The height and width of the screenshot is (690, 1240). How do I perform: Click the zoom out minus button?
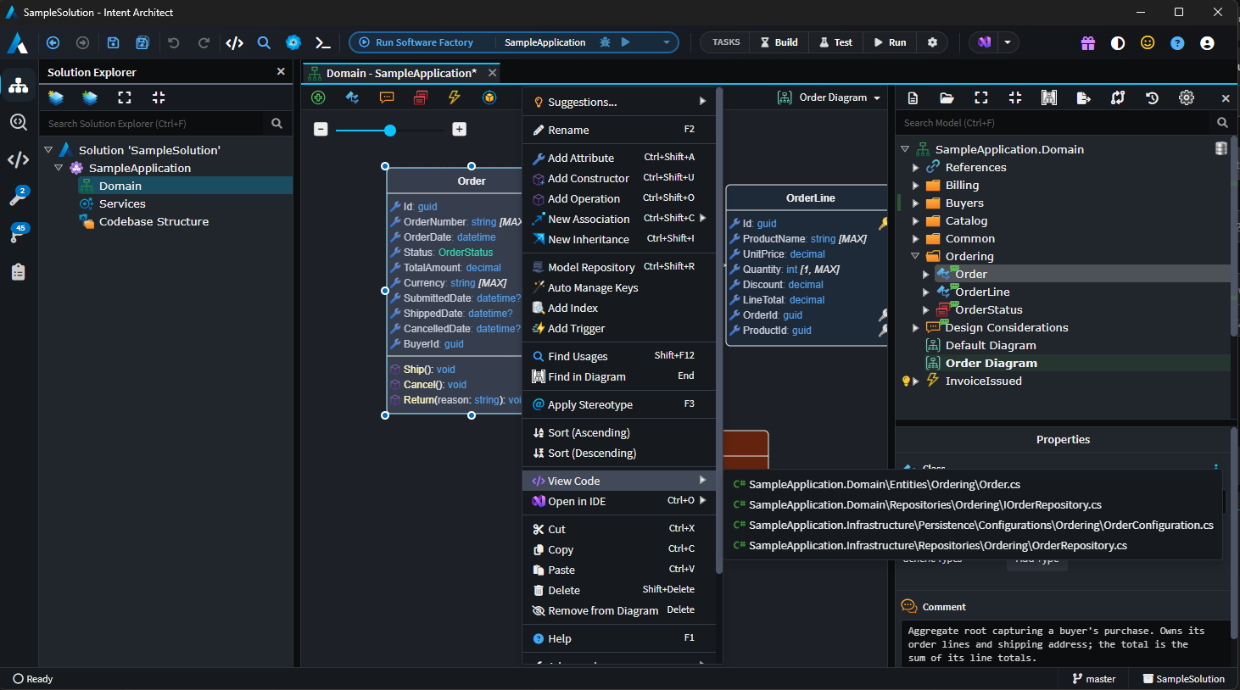(321, 130)
